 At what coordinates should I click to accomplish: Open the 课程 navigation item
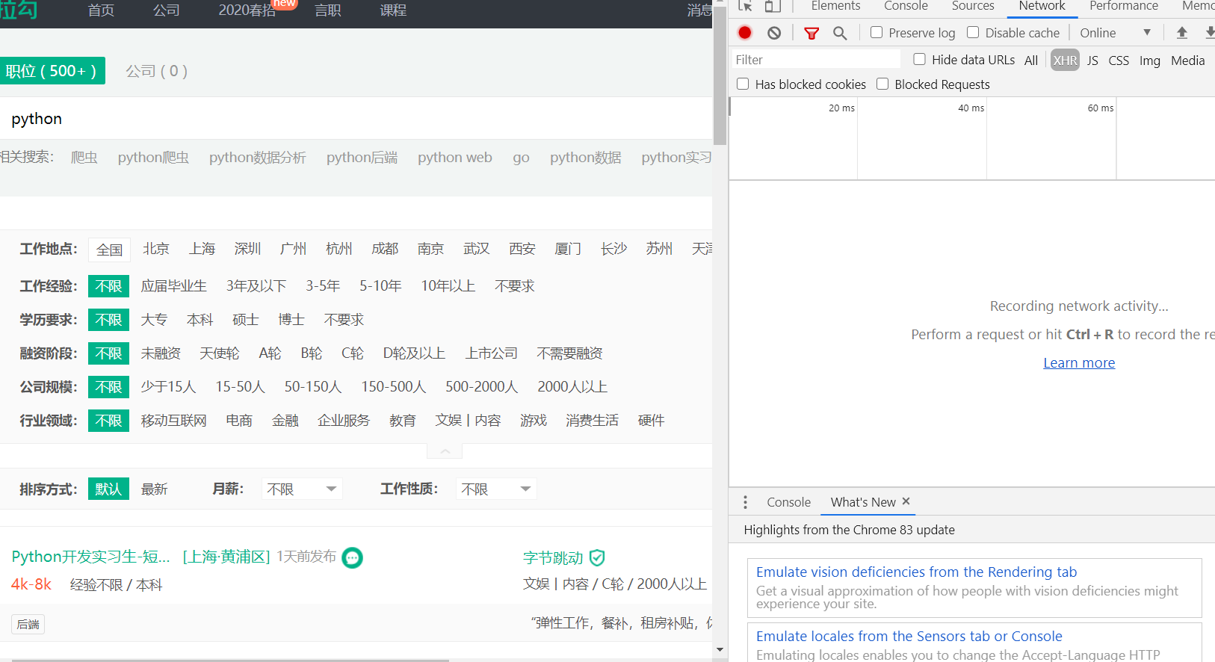pos(393,10)
